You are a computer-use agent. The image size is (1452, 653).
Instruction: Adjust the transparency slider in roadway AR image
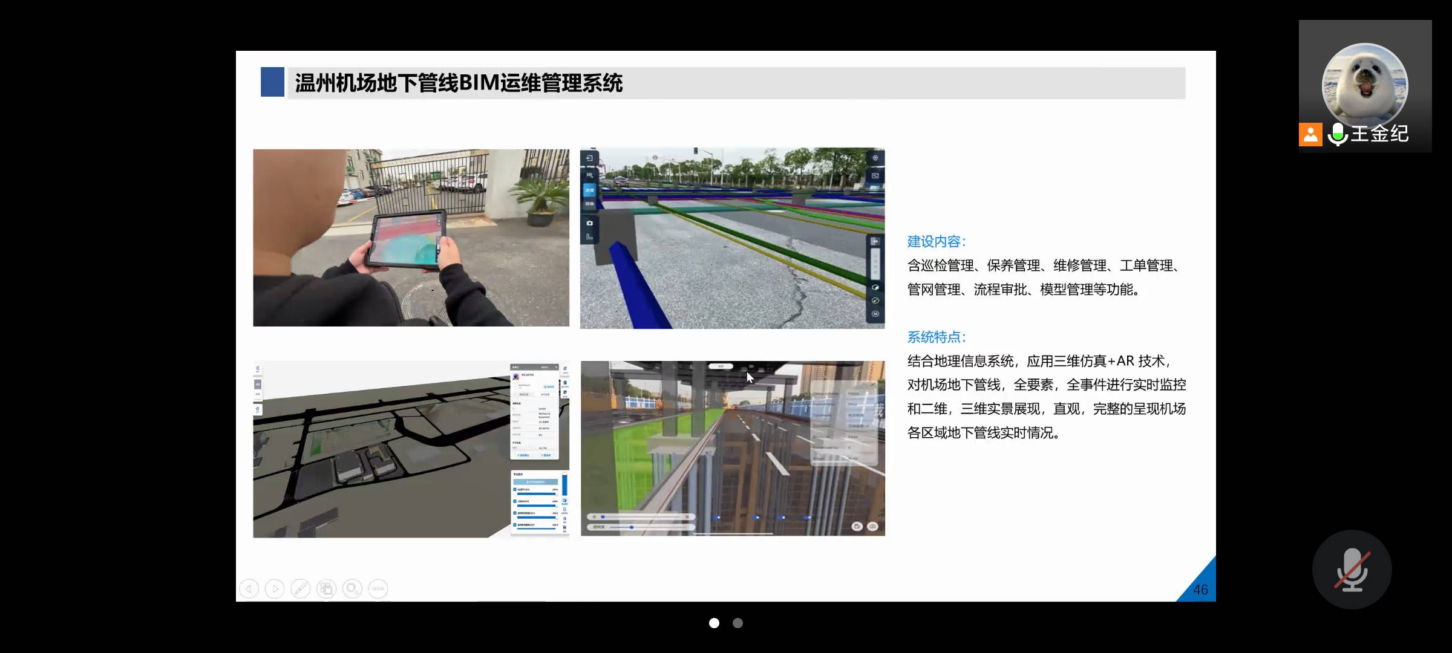[631, 527]
